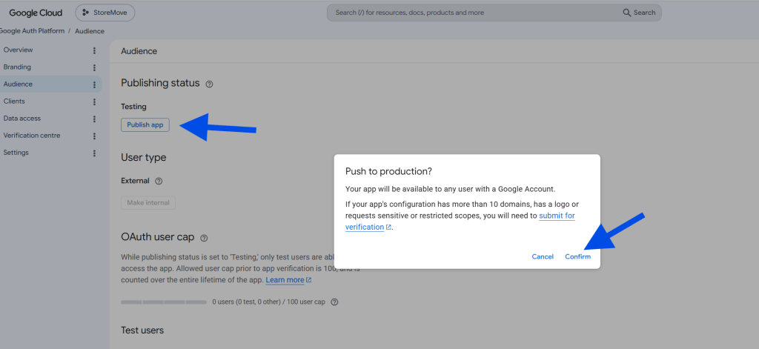Viewport: 759px width, 349px height.
Task: Open the Branding row's three-dot menu
Action: (94, 67)
